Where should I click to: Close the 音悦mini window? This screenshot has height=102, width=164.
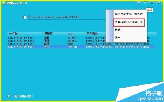[159, 2]
